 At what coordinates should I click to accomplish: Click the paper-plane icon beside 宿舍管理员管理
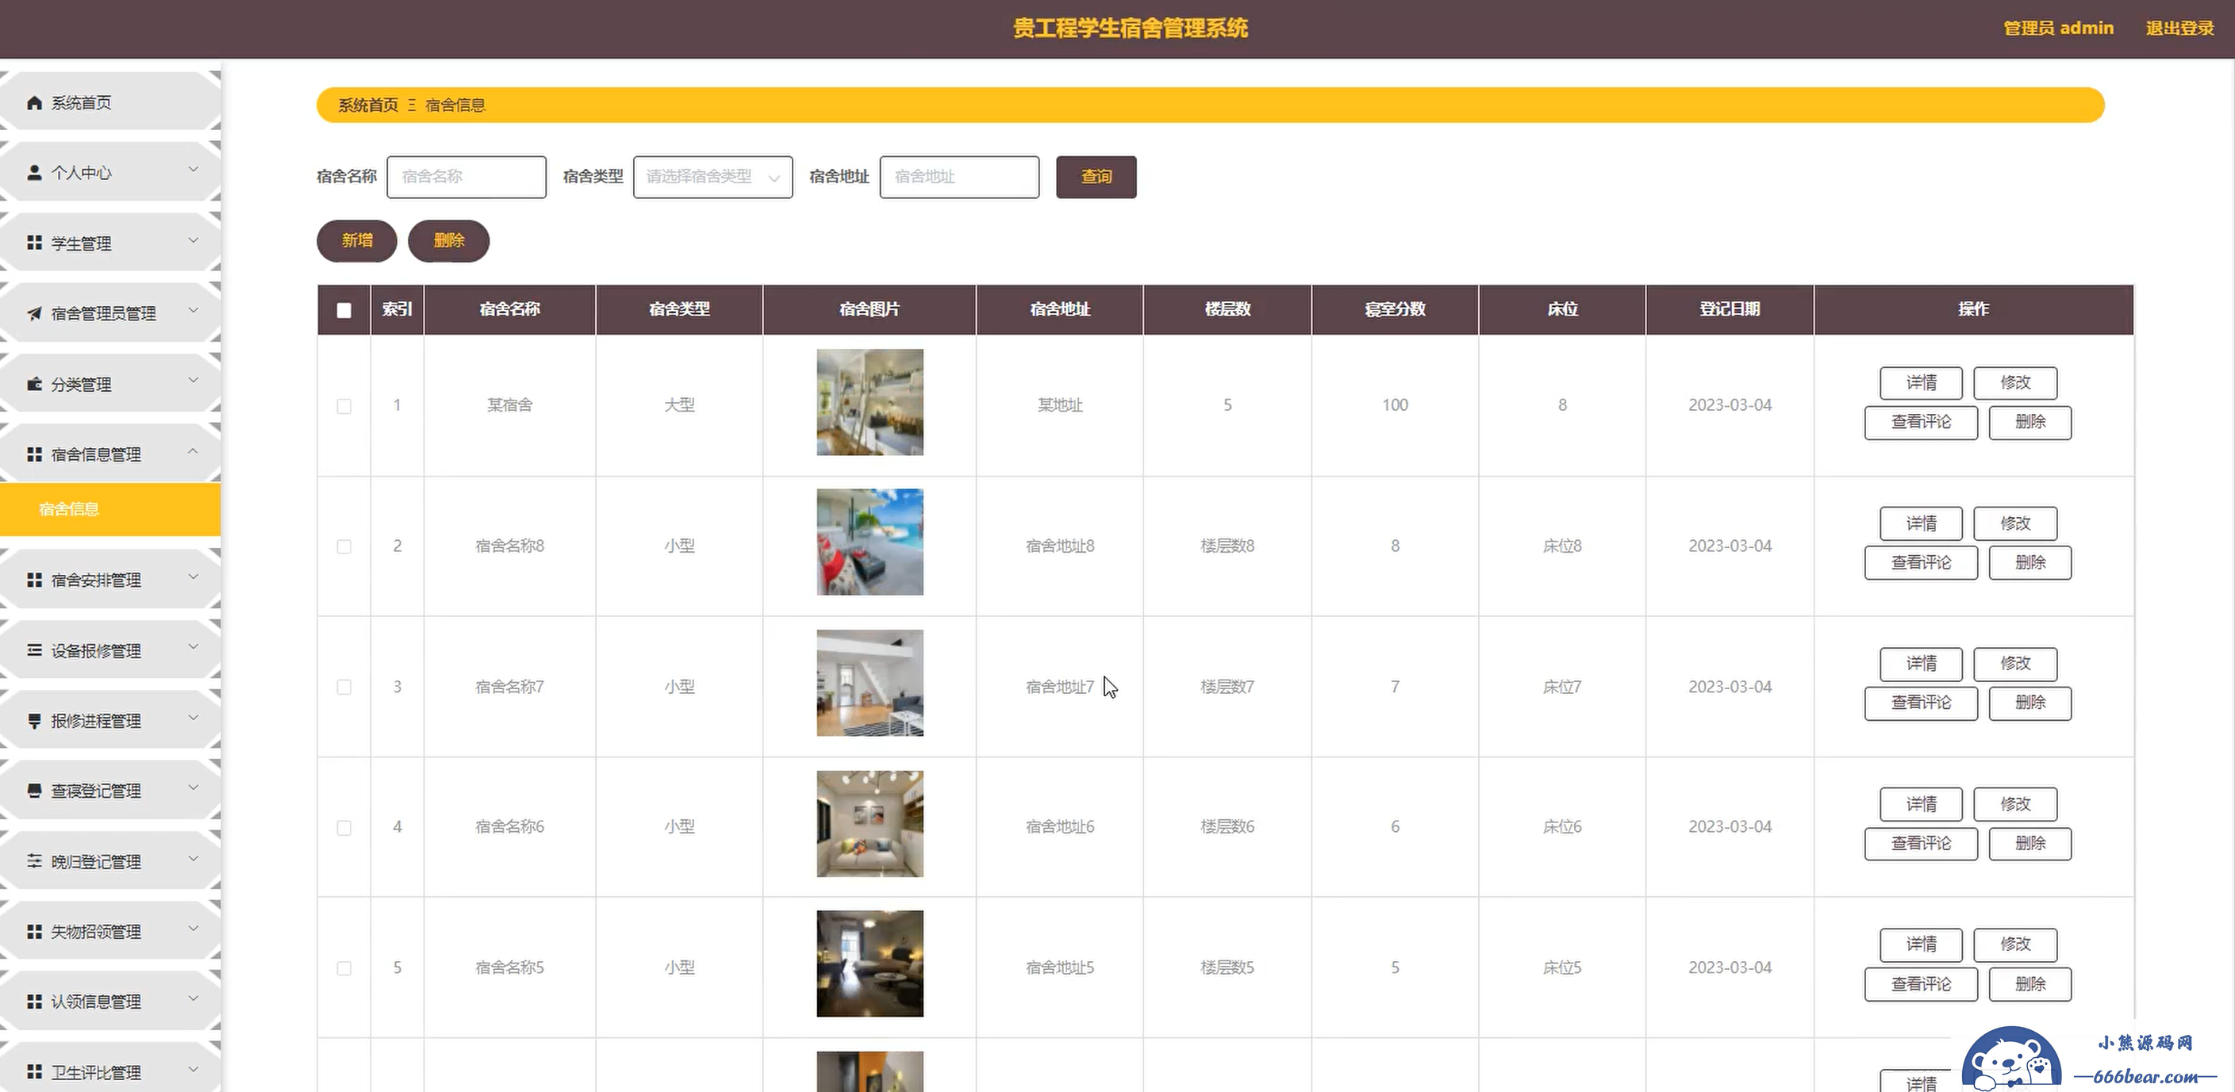[x=35, y=313]
